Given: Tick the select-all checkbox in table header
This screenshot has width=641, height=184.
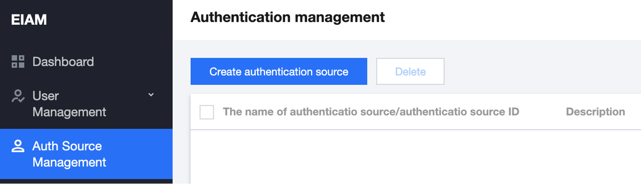Looking at the screenshot, I should click(207, 112).
